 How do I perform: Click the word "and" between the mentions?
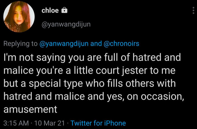[x=96, y=44]
